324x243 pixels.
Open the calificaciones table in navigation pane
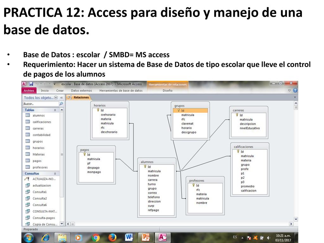tap(42, 122)
